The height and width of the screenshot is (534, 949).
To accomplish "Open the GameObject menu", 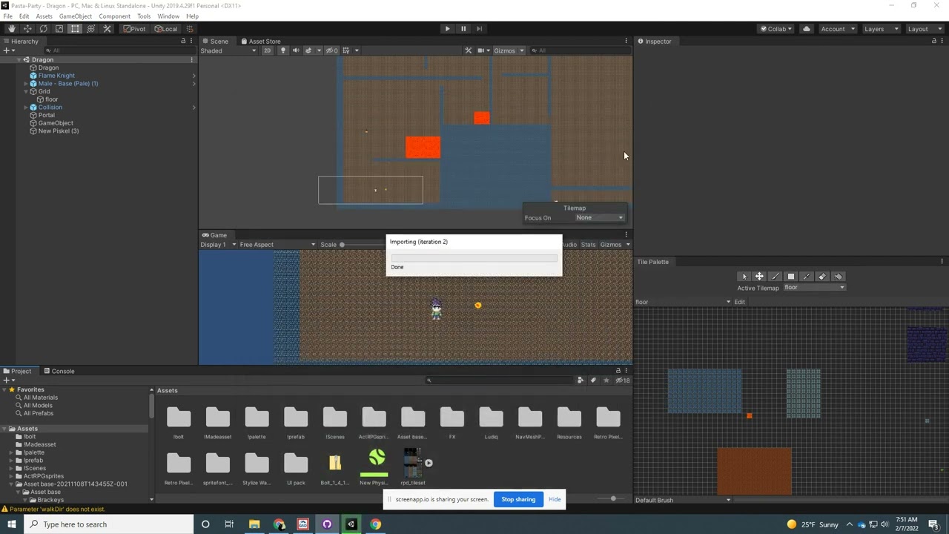I will [76, 16].
